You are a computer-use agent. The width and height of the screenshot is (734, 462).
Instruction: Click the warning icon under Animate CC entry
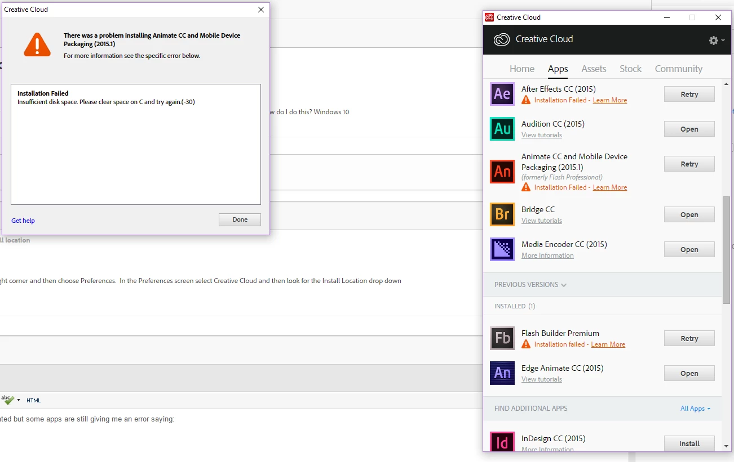click(x=526, y=187)
